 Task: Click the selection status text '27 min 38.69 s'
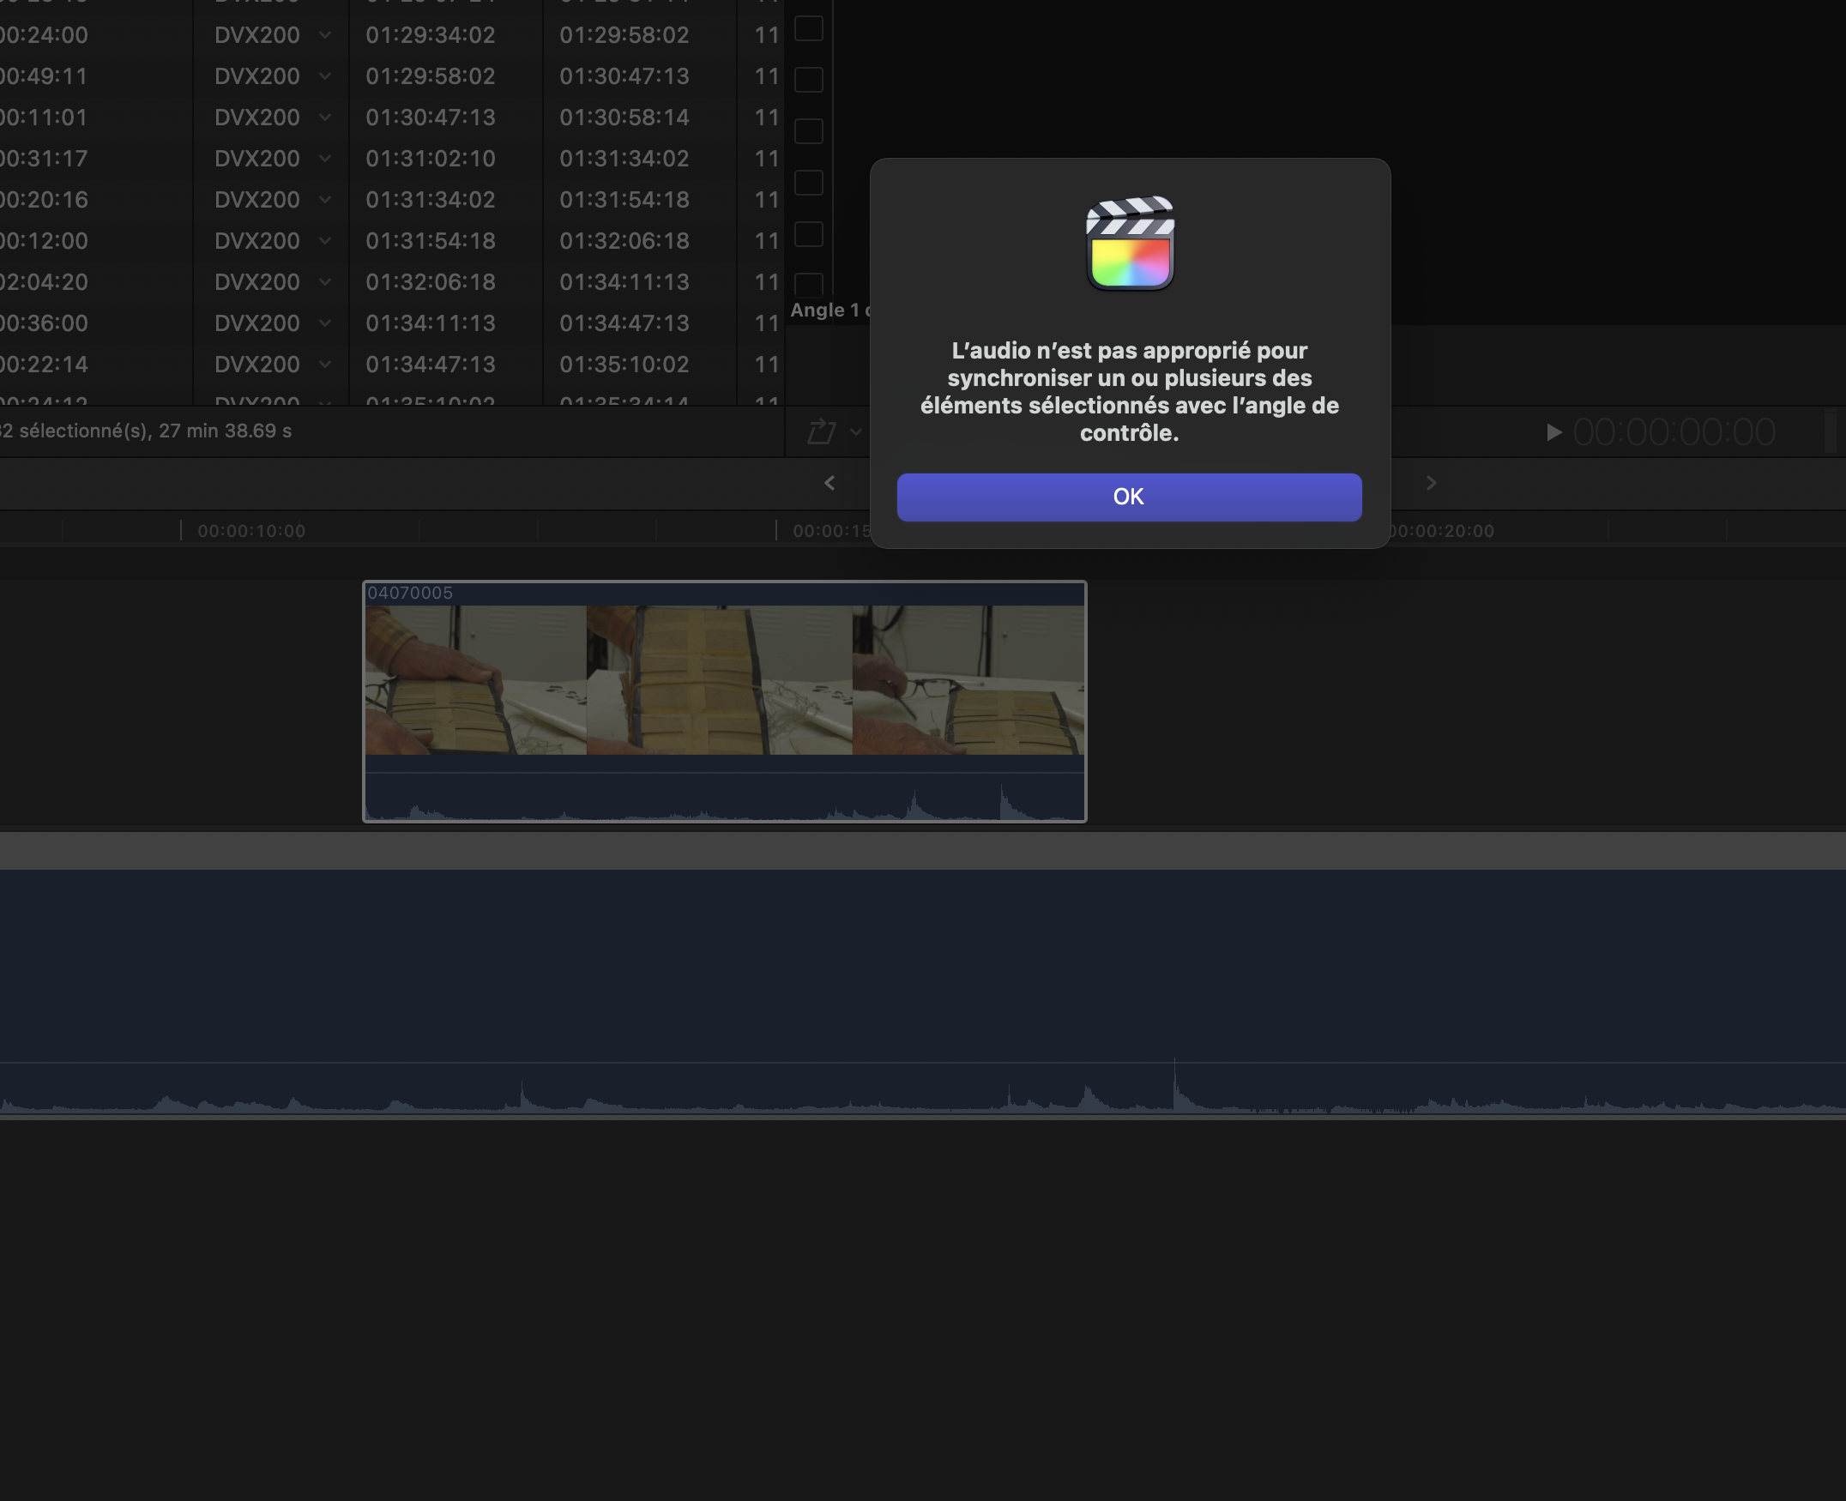225,431
